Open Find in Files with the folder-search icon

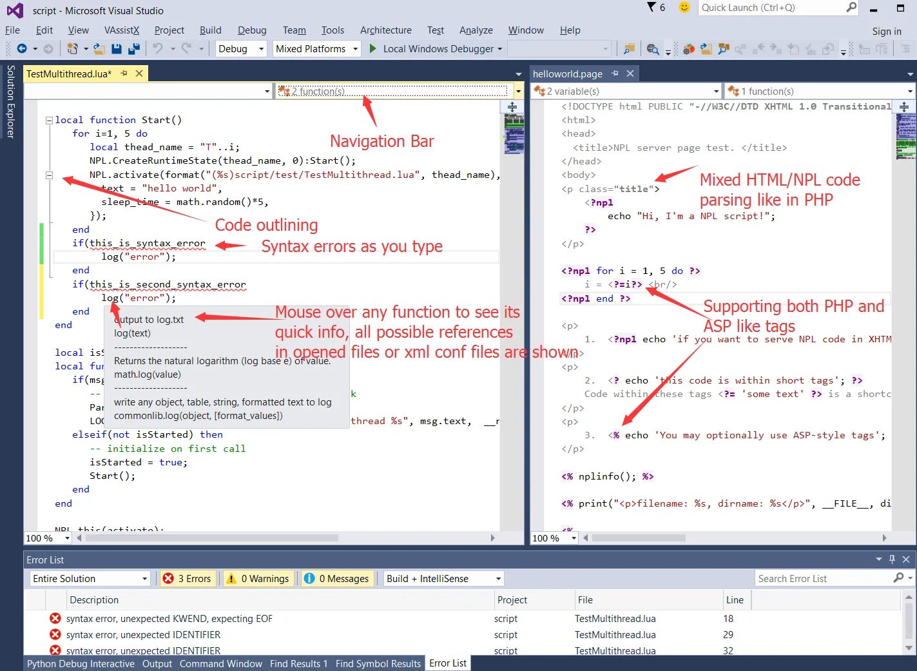[x=629, y=49]
